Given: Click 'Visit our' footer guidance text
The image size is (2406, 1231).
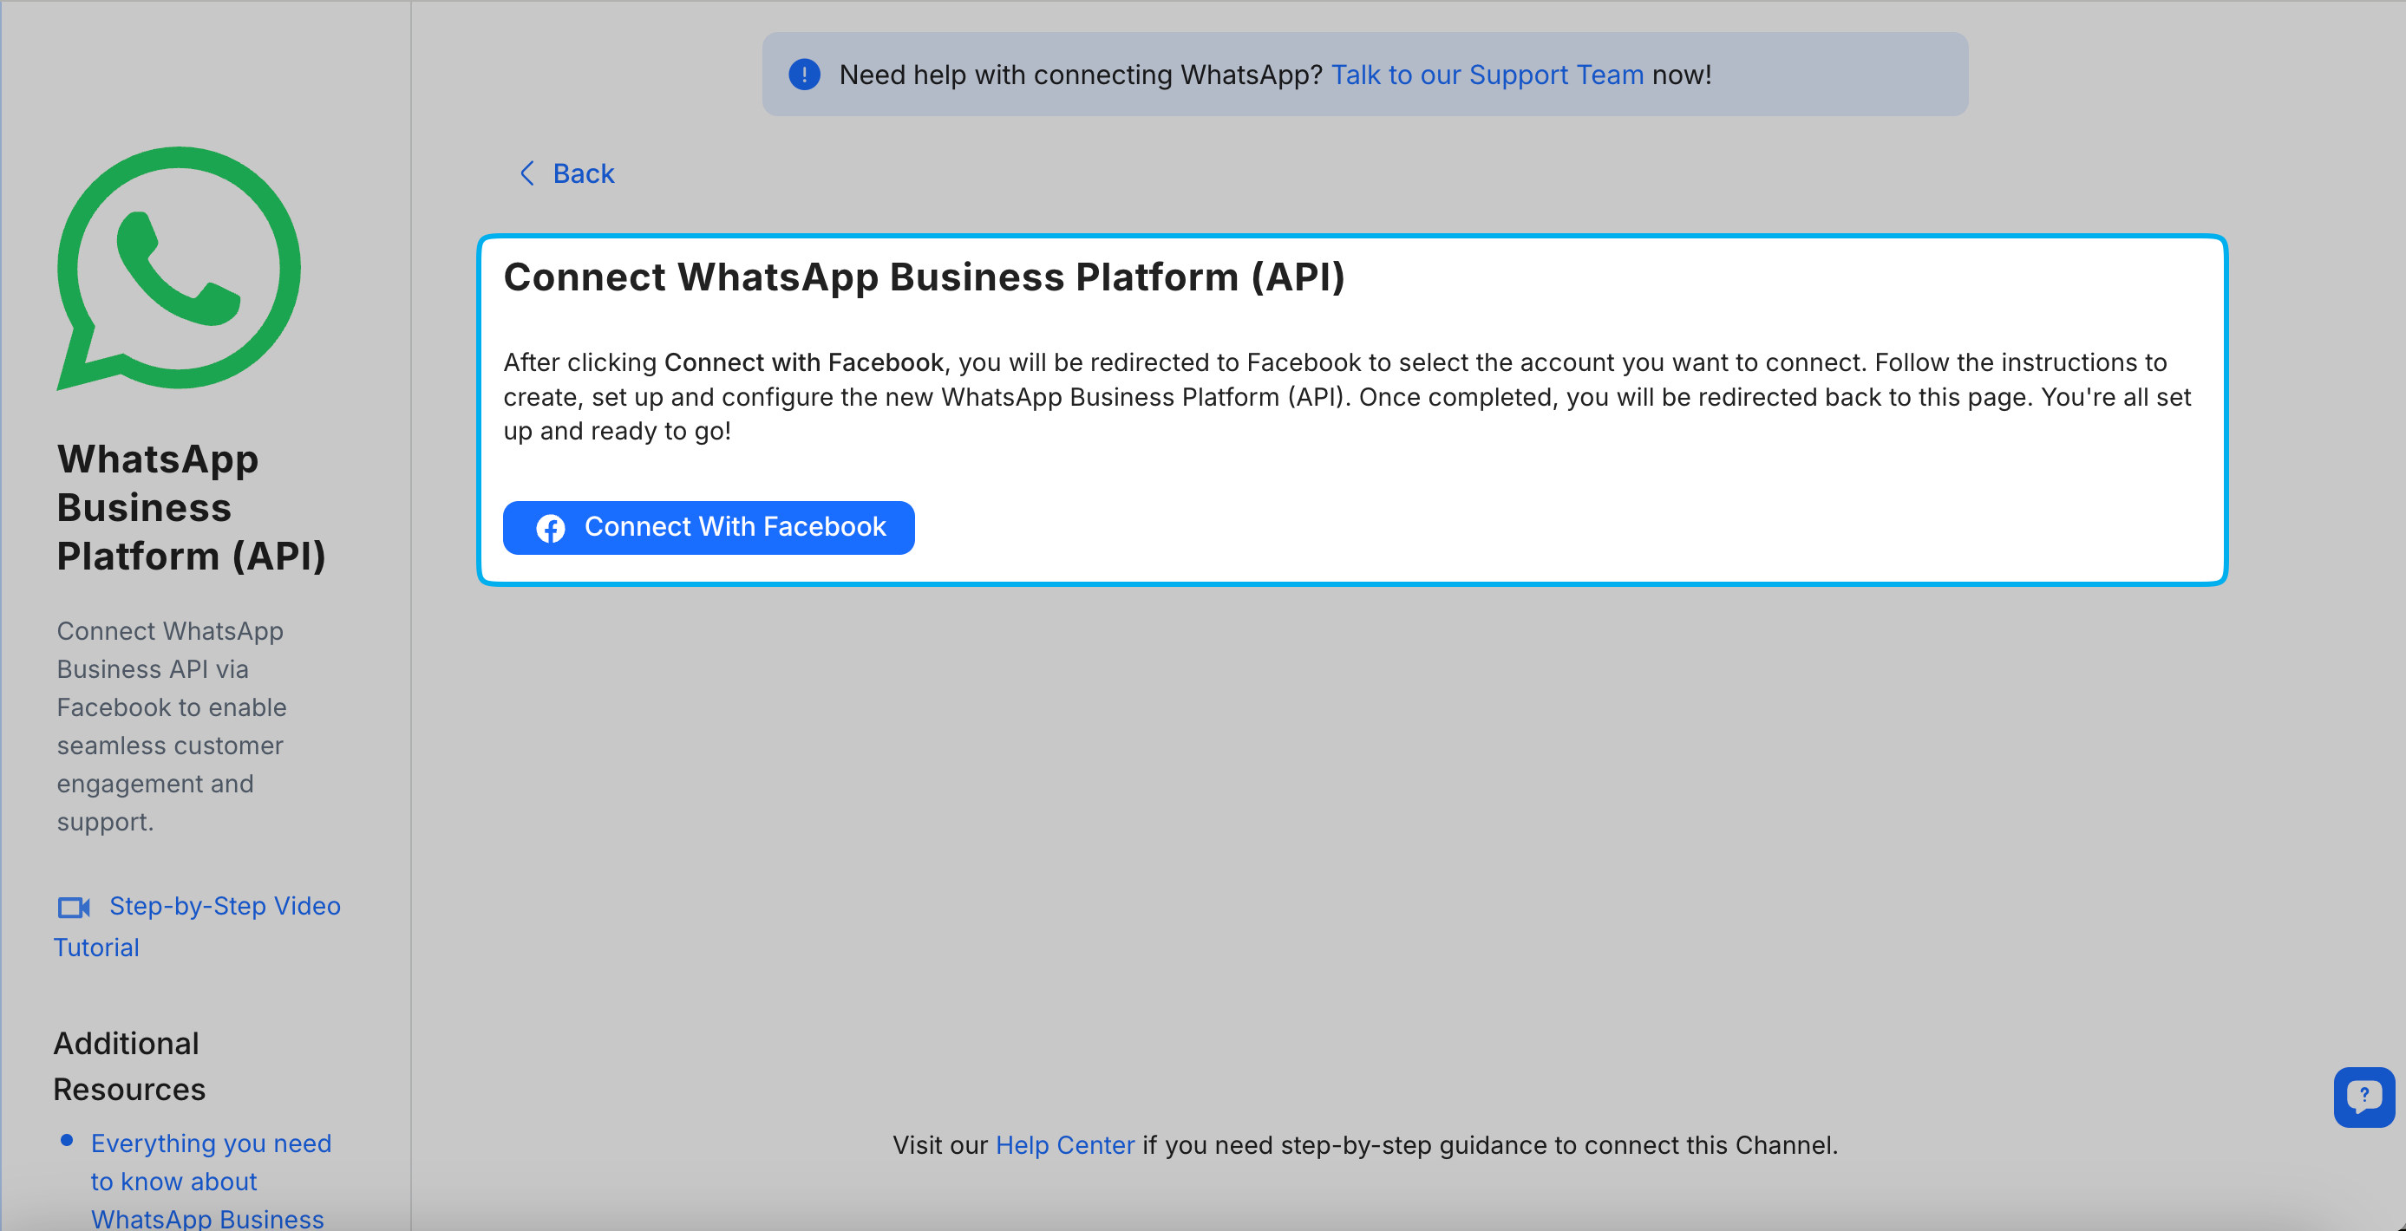Looking at the screenshot, I should (939, 1145).
